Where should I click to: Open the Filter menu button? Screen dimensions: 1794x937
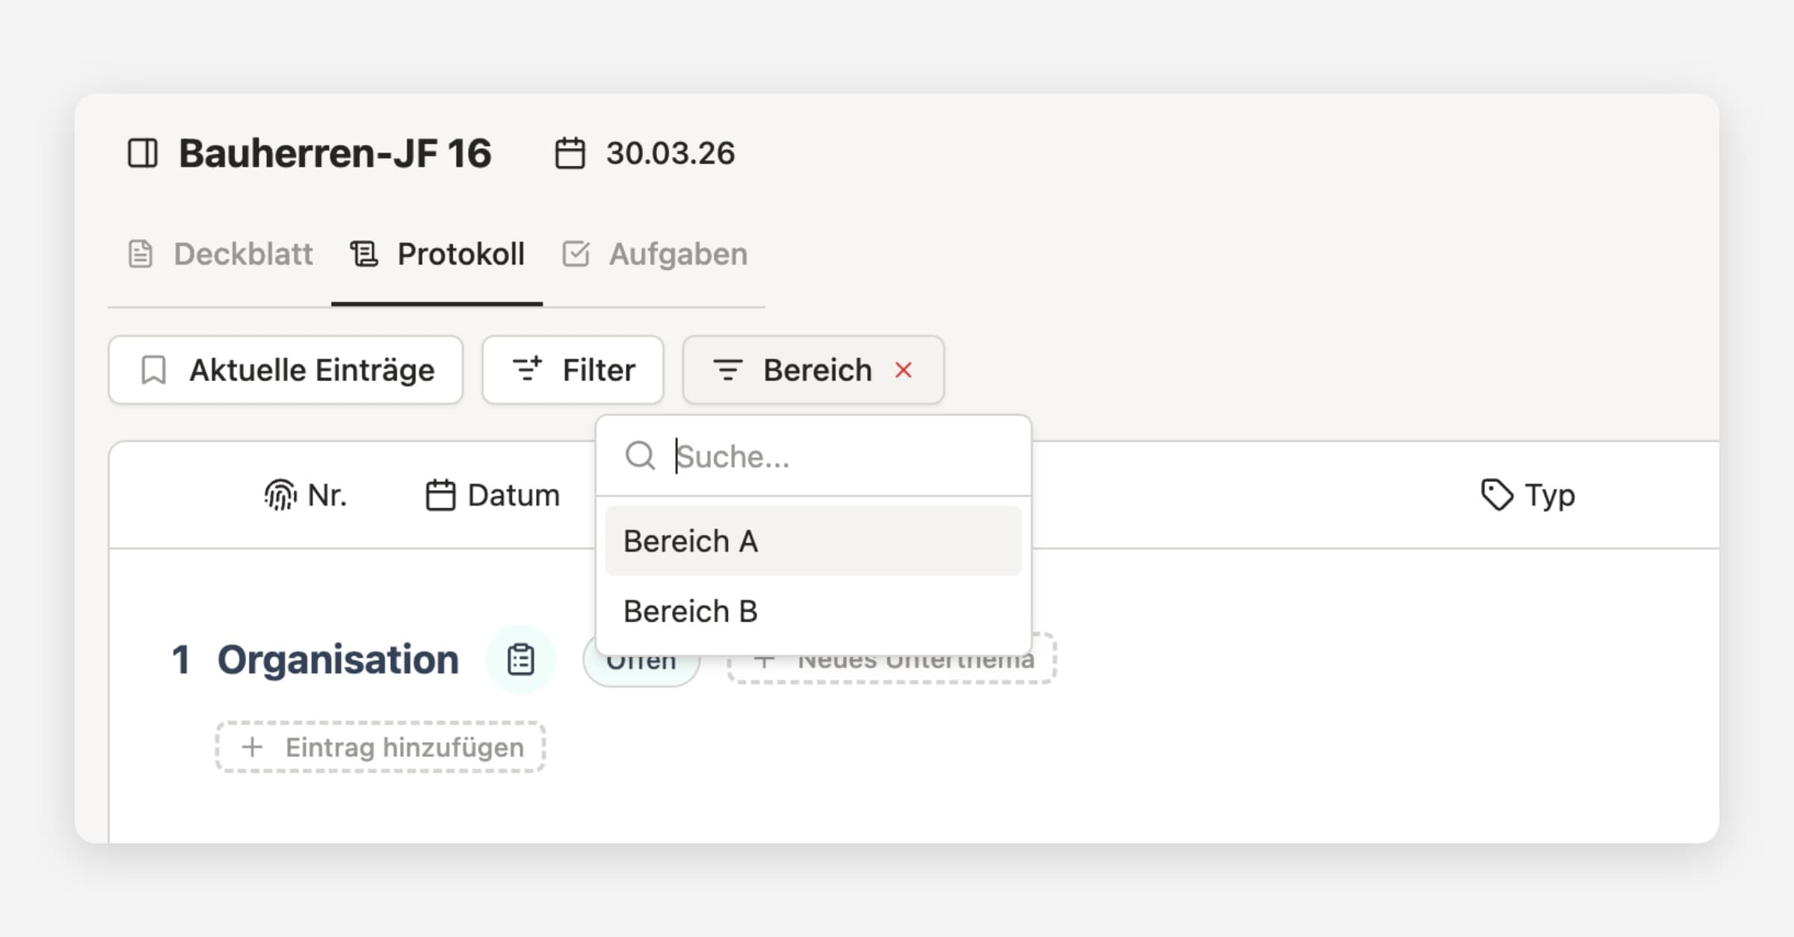[573, 370]
